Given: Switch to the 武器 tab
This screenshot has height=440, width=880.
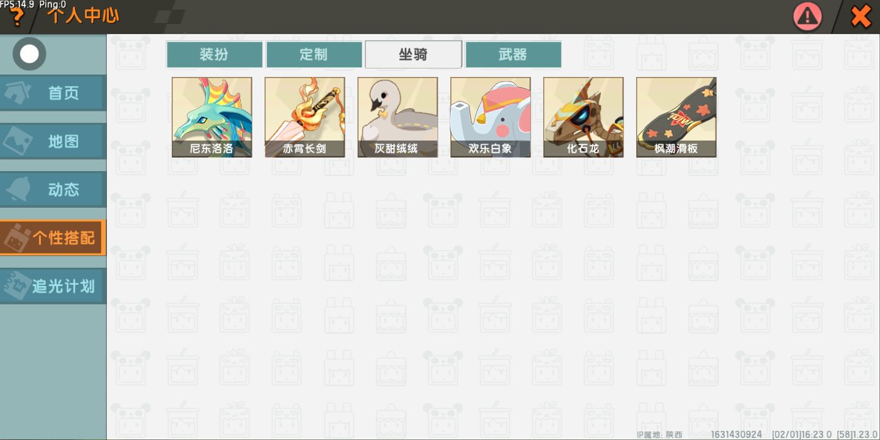Looking at the screenshot, I should 513,54.
